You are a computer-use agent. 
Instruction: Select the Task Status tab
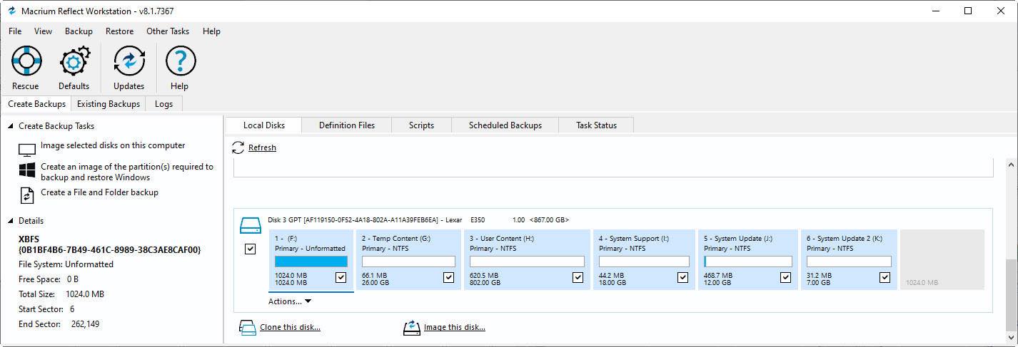[x=596, y=125]
